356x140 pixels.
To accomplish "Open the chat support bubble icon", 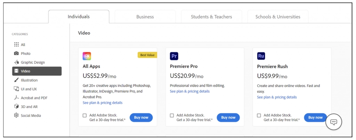I will click(334, 122).
